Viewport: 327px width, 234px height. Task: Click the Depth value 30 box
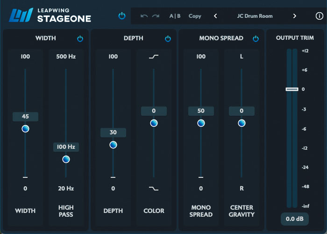(x=113, y=132)
